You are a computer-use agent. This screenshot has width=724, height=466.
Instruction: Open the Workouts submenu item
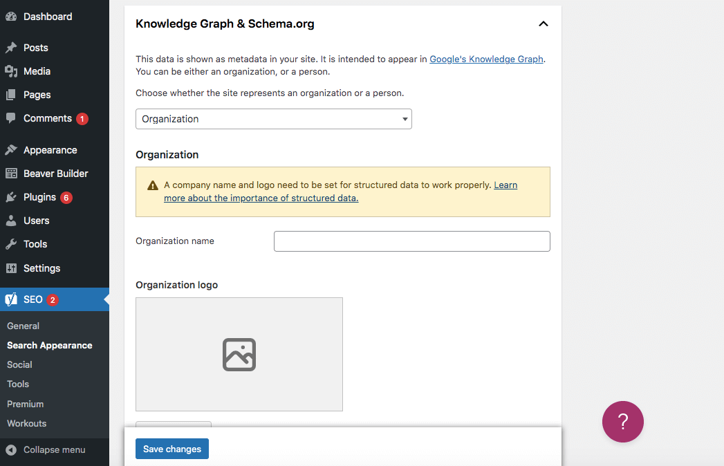click(x=26, y=423)
